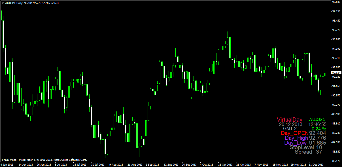Select the 92.624 current price marker
Screen dimensions: 342x167
tap(336, 73)
